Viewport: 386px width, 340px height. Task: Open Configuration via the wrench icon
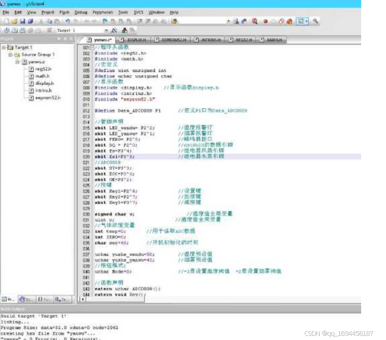point(315,21)
